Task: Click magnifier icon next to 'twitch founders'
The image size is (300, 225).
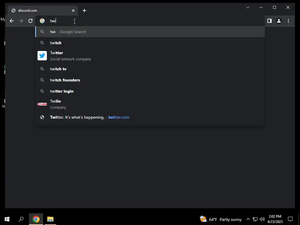Action: tap(42, 80)
